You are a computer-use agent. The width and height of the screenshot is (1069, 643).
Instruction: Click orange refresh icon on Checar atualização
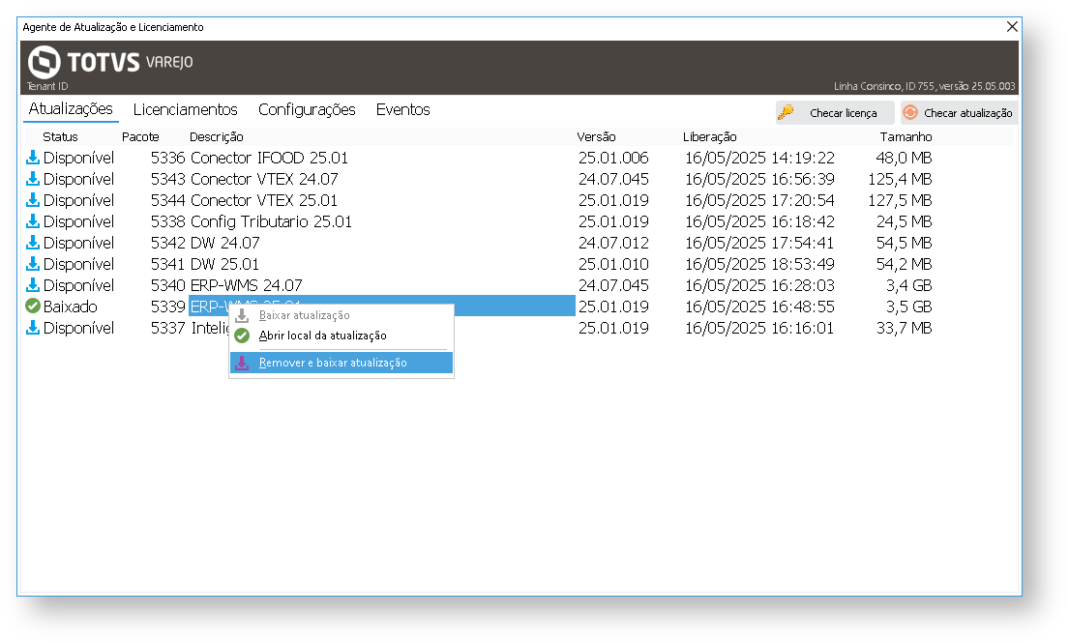tap(910, 112)
